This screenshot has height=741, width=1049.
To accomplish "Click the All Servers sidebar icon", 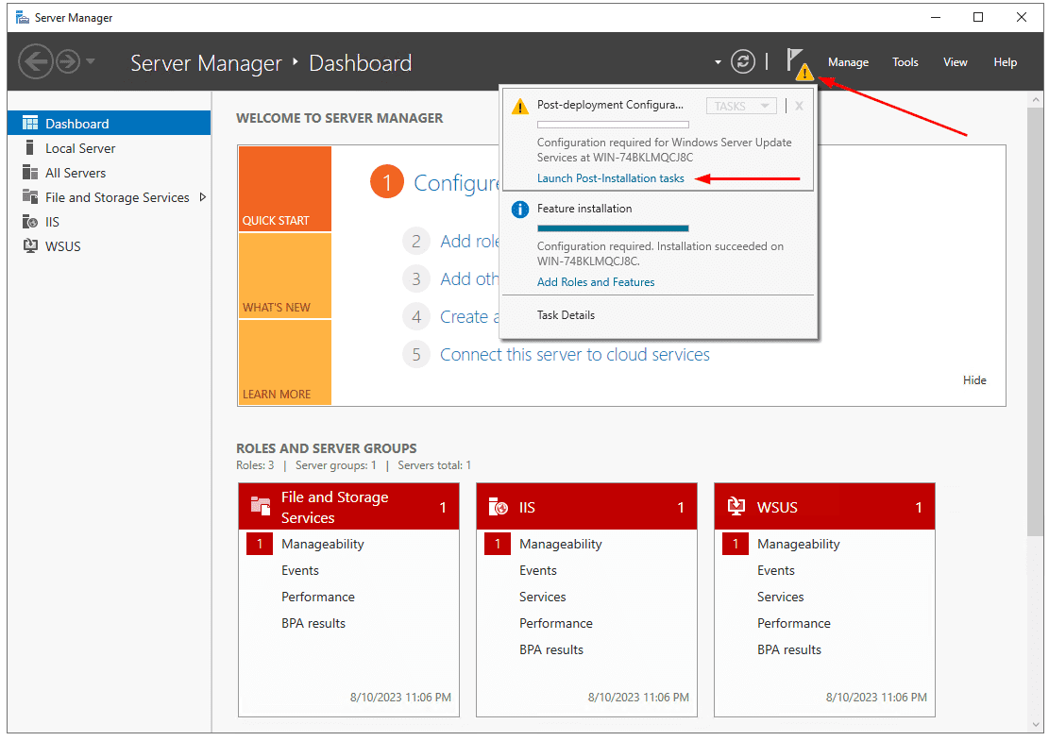I will pos(30,173).
